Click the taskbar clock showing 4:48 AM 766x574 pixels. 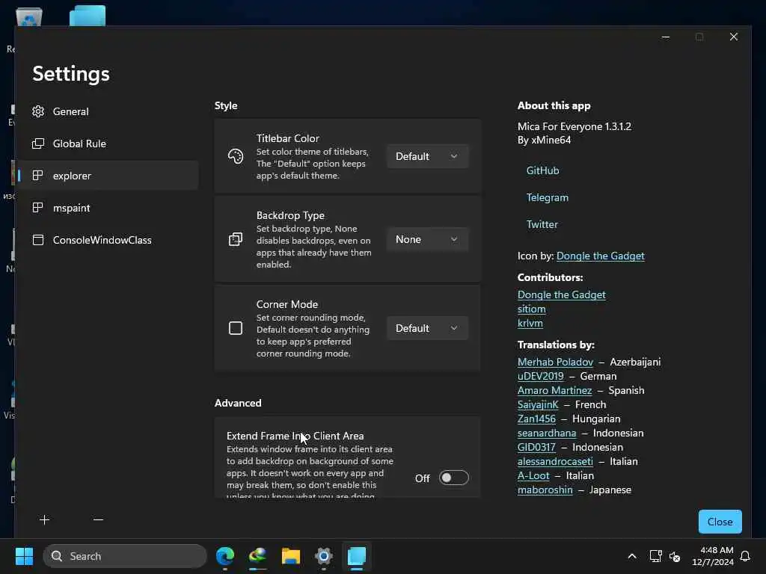tap(713, 556)
